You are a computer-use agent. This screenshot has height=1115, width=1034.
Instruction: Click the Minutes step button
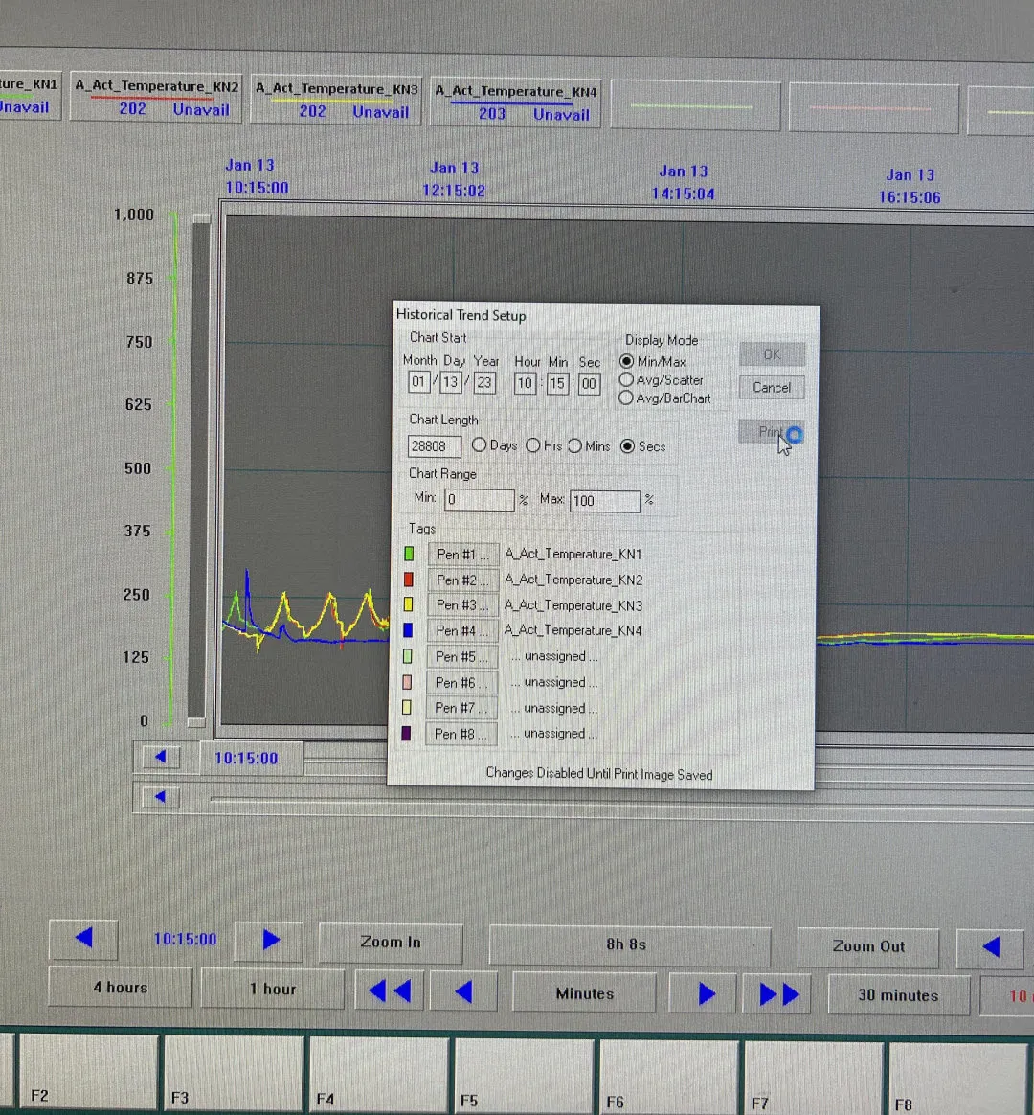coord(584,992)
